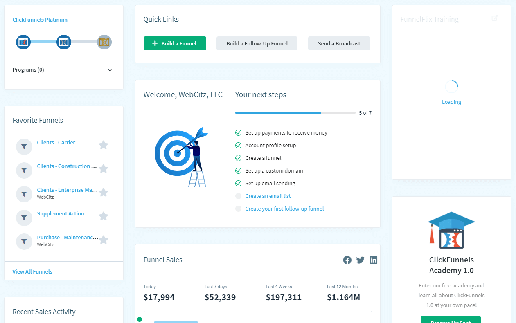
Task: Click the target and dart illustration
Action: [x=181, y=157]
